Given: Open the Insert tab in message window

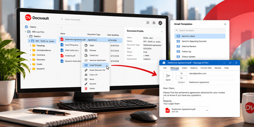Looking at the screenshot, I should tap(184, 68).
